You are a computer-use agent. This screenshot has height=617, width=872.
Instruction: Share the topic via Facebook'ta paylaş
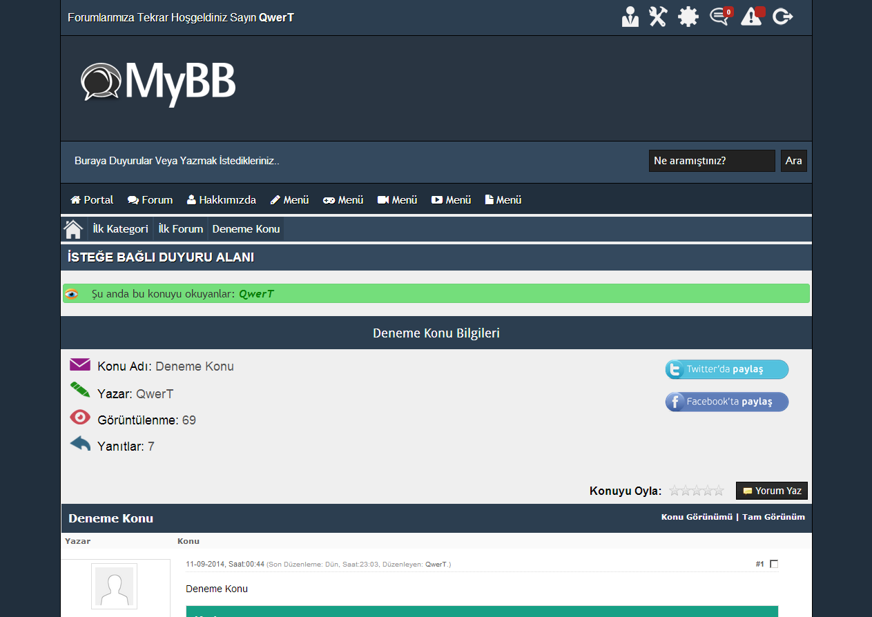point(726,402)
